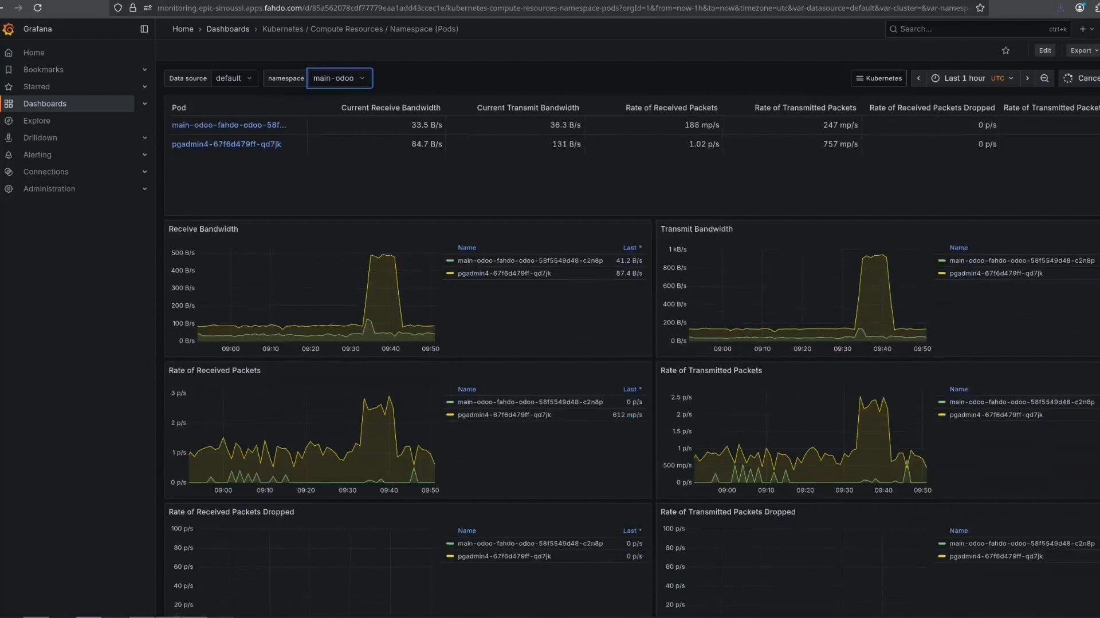The width and height of the screenshot is (1100, 618).
Task: Open Alerting from the sidebar menu
Action: (37, 155)
